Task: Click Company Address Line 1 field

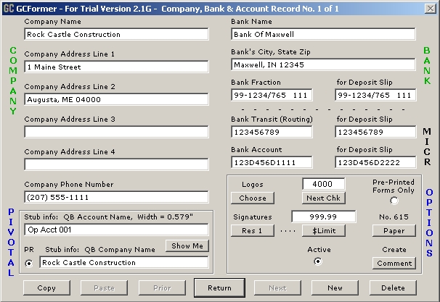Action: click(x=116, y=67)
